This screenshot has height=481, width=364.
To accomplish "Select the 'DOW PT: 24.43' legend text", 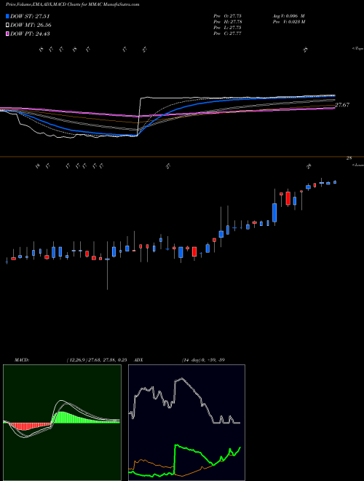I will 30,34.
